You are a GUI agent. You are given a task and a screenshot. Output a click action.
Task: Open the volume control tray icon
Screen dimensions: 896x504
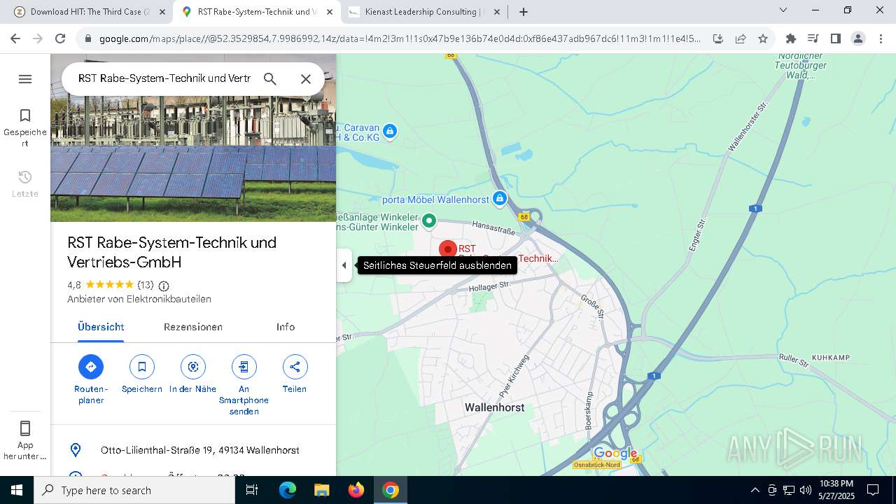pyautogui.click(x=806, y=490)
